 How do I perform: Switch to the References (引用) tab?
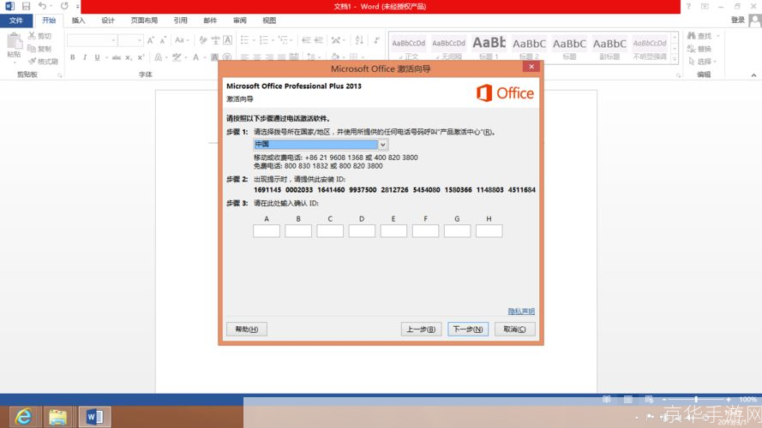180,21
